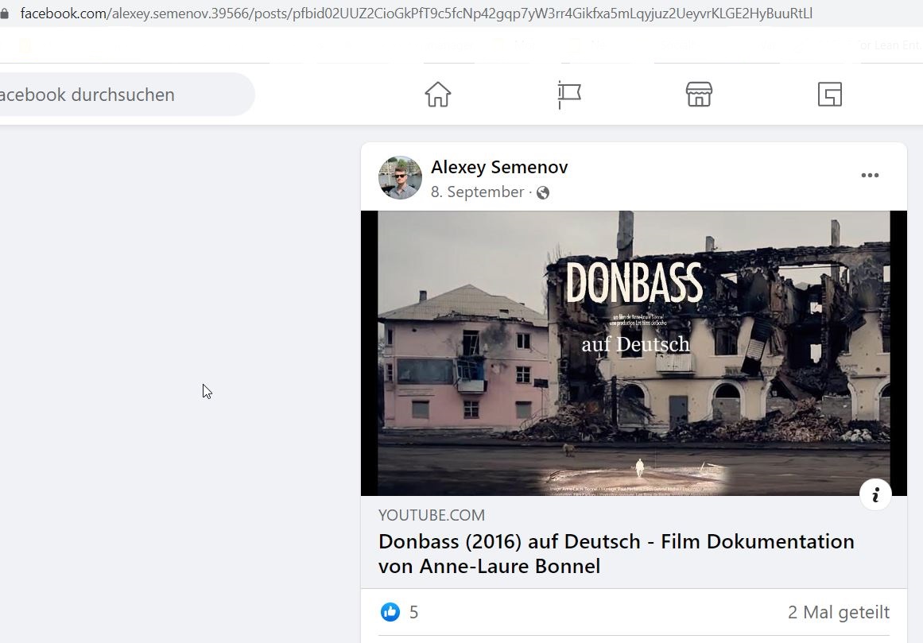
Task: Select the facebook.com URL in address bar
Action: point(416,13)
